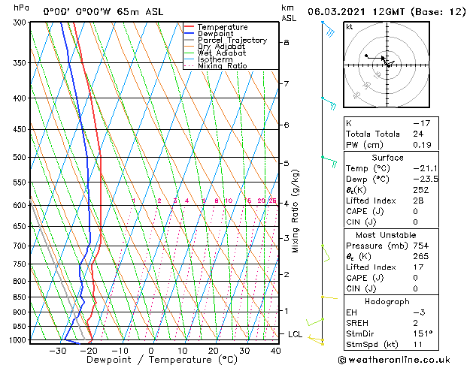Image resolution: width=473 pixels, height=365 pixels.
Task: Click the wind barb at 300 hPa
Action: pos(327,29)
